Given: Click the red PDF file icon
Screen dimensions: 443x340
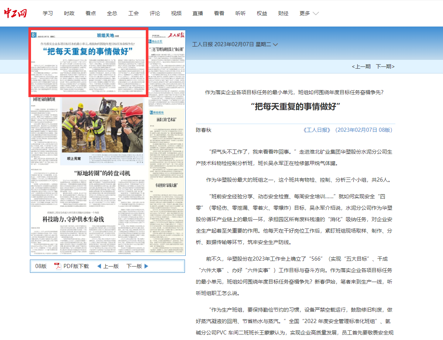Looking at the screenshot, I should (57, 266).
